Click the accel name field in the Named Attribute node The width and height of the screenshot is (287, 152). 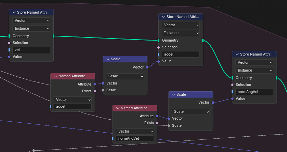pyautogui.click(x=73, y=107)
